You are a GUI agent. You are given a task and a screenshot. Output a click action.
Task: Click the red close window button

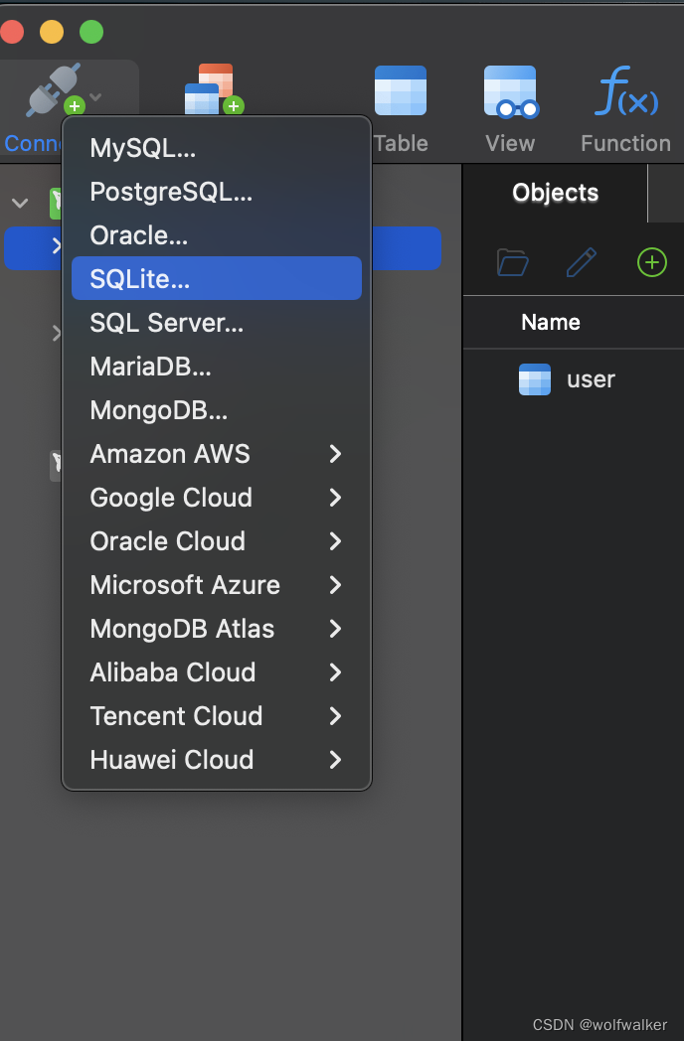pos(11,31)
